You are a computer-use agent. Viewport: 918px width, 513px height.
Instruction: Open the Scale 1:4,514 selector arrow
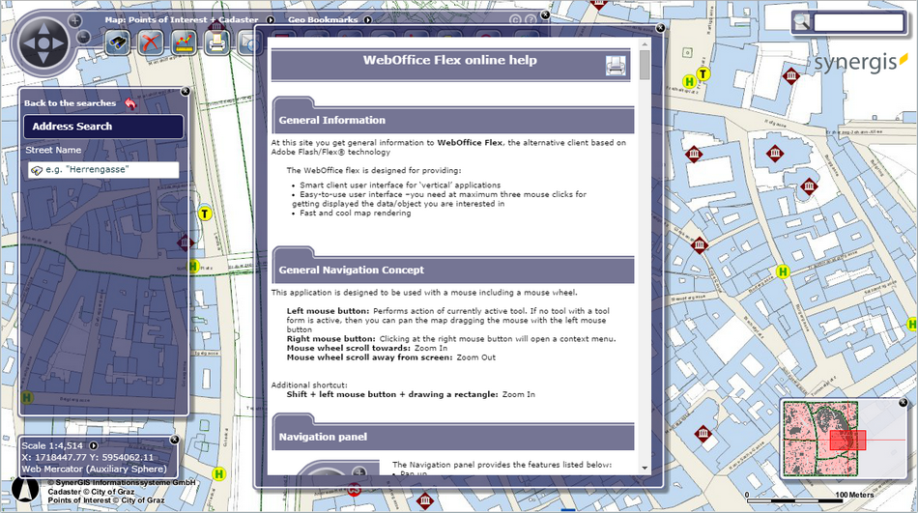pos(93,445)
